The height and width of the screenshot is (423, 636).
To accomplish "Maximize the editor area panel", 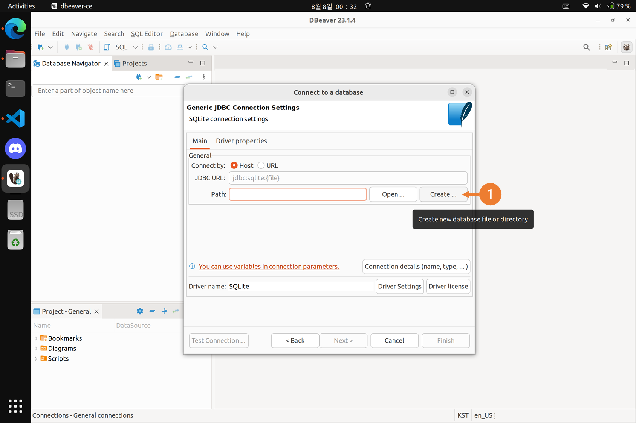I will click(x=627, y=63).
